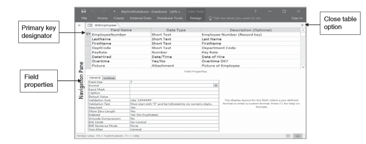Click Design view icon in status bar
366x144 pixels.
point(298,136)
